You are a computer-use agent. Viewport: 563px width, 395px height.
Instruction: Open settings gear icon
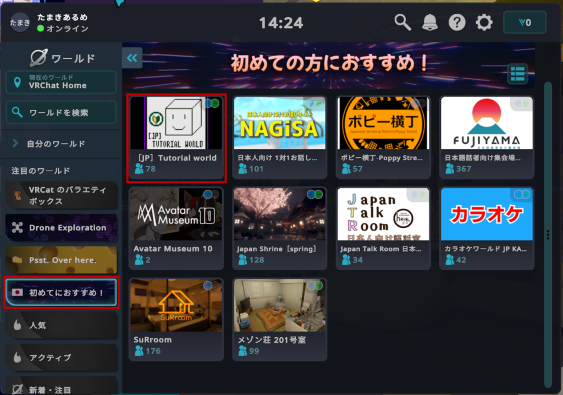click(x=484, y=23)
